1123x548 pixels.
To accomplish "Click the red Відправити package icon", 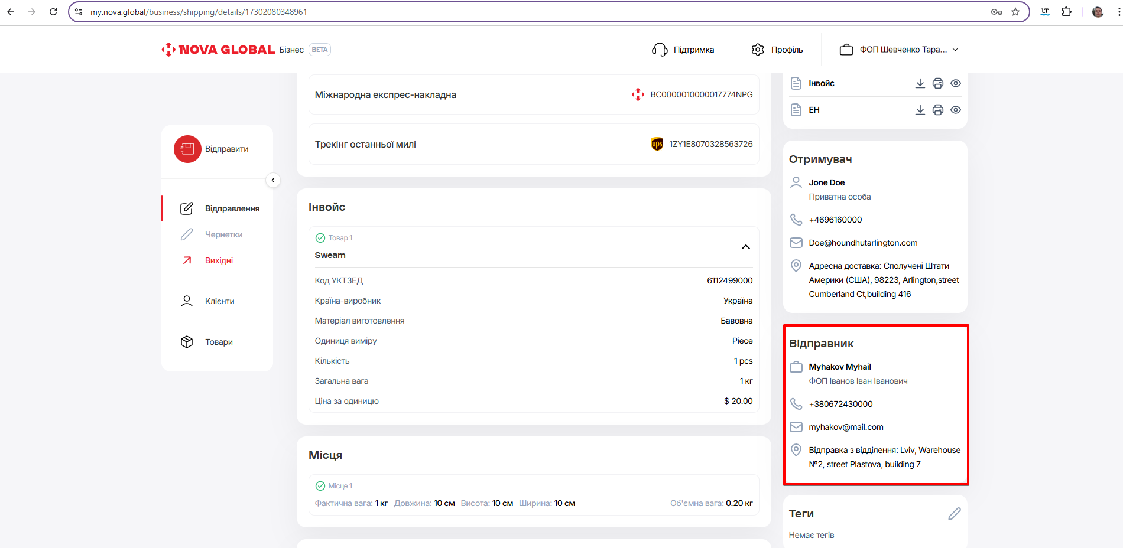I will (x=187, y=149).
